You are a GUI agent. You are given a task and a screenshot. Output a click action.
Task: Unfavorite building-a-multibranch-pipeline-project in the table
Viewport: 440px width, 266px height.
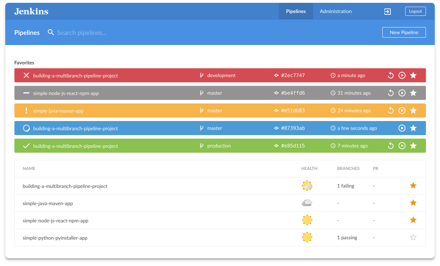pos(413,185)
